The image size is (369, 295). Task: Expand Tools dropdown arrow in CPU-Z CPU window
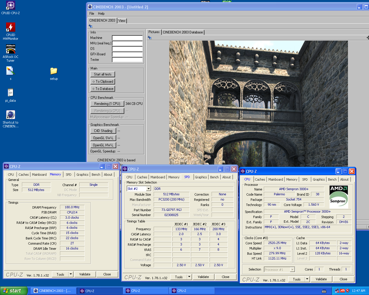click(307, 279)
